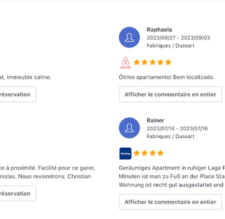Show Raphaela's full comment

[x=170, y=95]
